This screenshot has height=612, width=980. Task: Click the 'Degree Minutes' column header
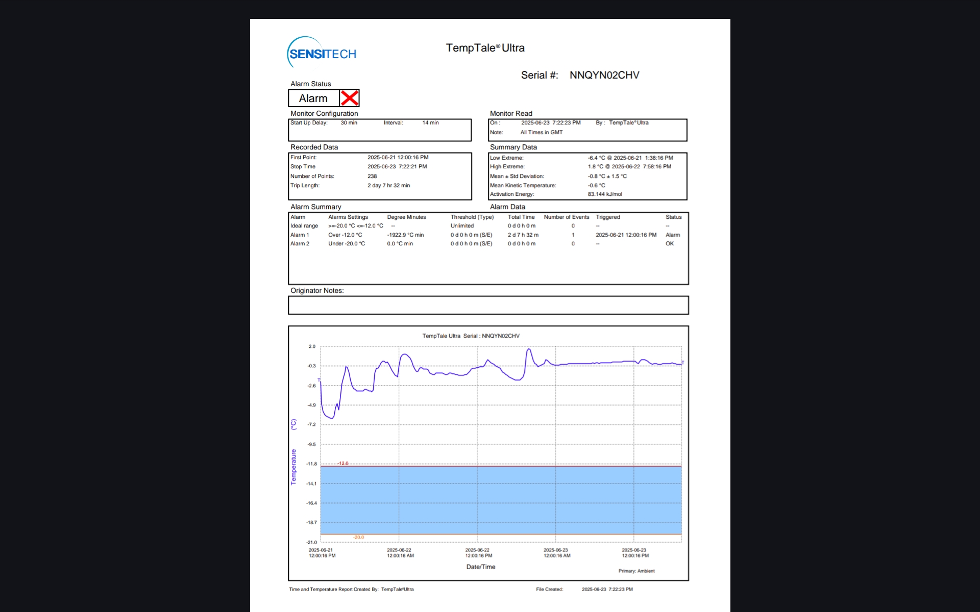(406, 217)
